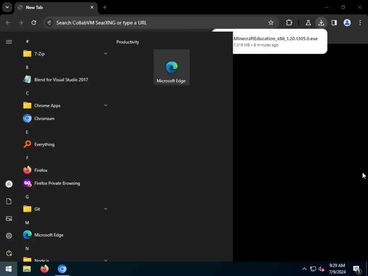Image resolution: width=368 pixels, height=276 pixels.
Task: Select the New Tab browser tab
Action: click(56, 8)
